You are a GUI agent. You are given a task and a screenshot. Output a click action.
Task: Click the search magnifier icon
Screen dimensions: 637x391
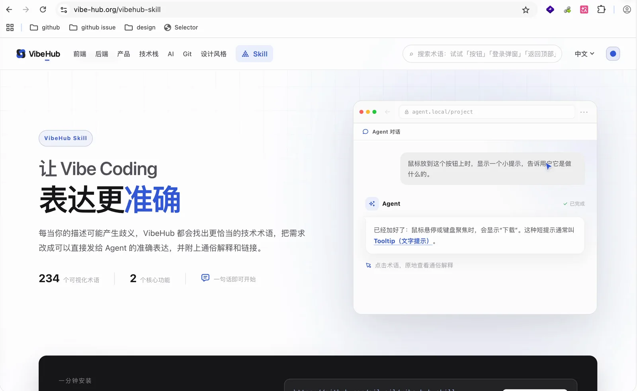[411, 54]
